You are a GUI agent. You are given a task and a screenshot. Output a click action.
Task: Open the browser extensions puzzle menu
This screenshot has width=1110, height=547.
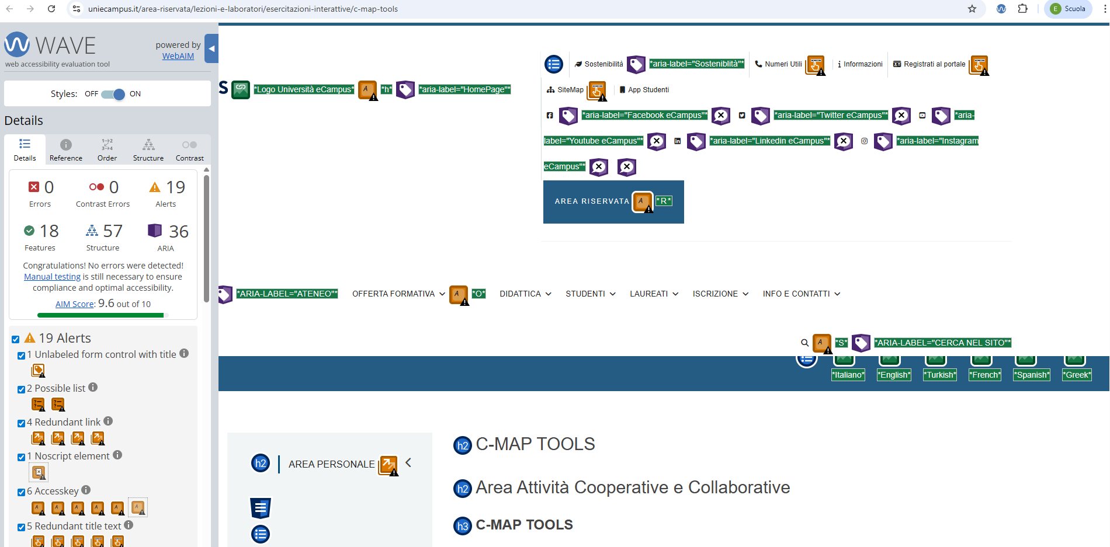1022,9
